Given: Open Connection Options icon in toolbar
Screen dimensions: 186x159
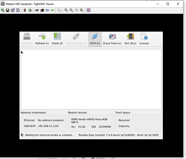Looking at the screenshot, I should point(13,10).
